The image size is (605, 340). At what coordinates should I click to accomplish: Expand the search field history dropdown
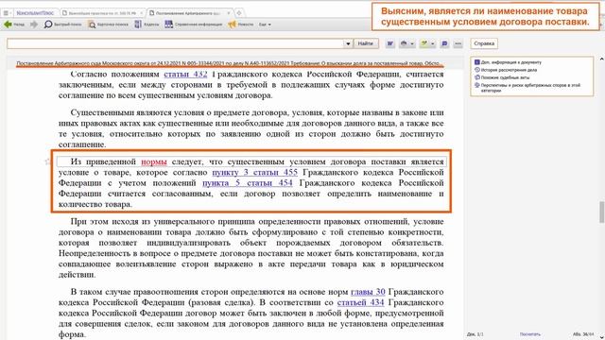[x=348, y=43]
